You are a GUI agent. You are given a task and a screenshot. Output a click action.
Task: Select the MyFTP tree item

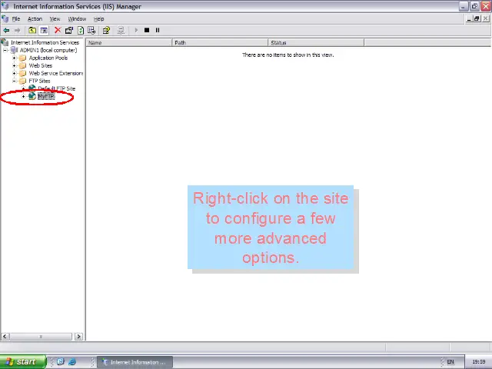(x=46, y=96)
